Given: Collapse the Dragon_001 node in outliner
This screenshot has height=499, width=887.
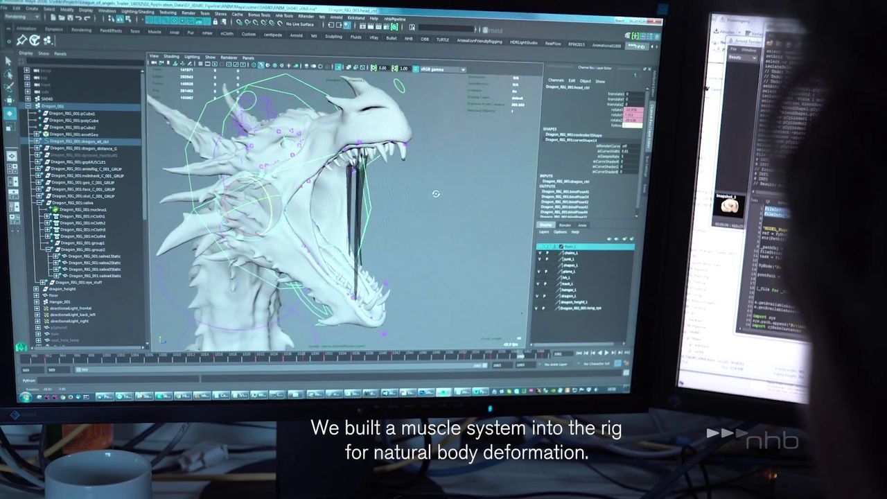Looking at the screenshot, I should point(28,106).
